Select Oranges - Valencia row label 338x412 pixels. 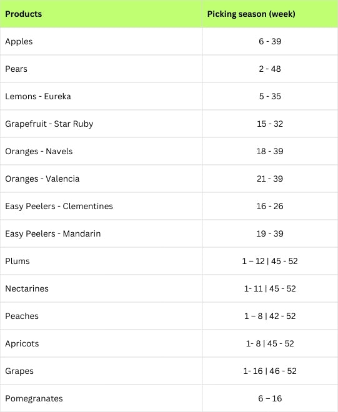point(42,179)
